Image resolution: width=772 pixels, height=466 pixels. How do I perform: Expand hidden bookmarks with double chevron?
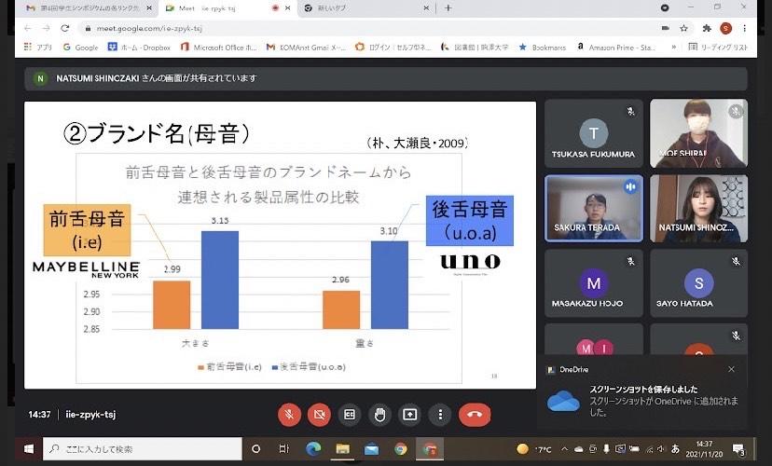(673, 47)
